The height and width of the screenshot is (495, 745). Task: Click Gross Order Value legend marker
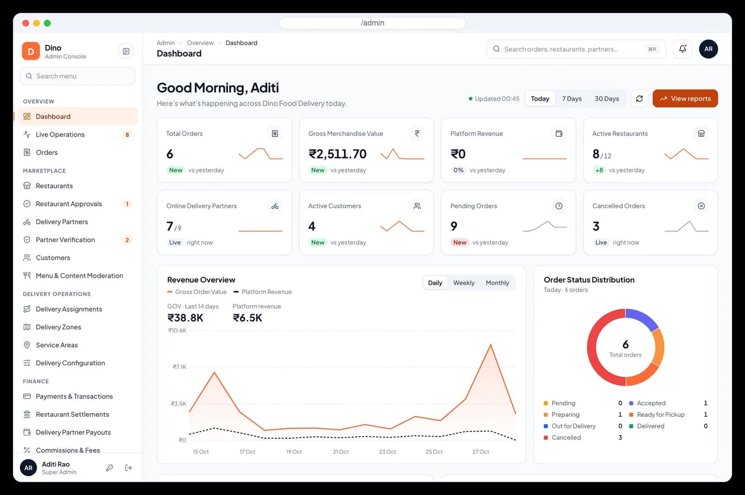170,292
